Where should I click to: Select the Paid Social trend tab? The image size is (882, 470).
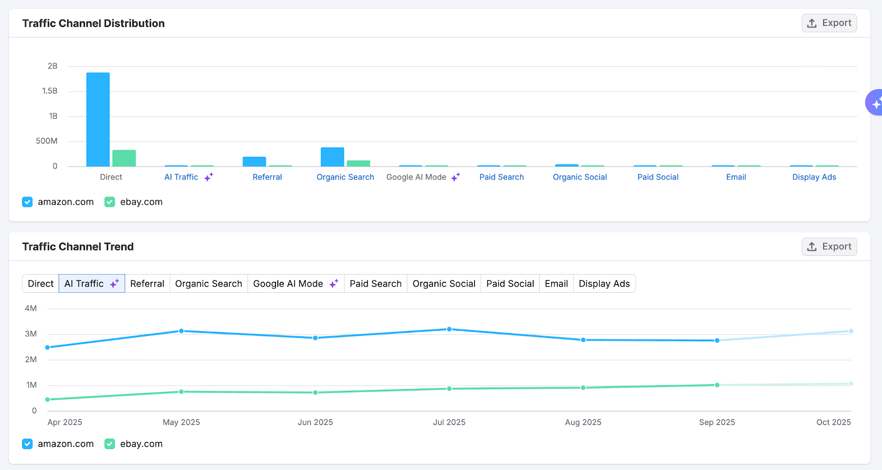[510, 284]
